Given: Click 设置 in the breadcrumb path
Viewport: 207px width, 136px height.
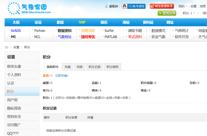Looking at the screenshot, I should point(16,47).
